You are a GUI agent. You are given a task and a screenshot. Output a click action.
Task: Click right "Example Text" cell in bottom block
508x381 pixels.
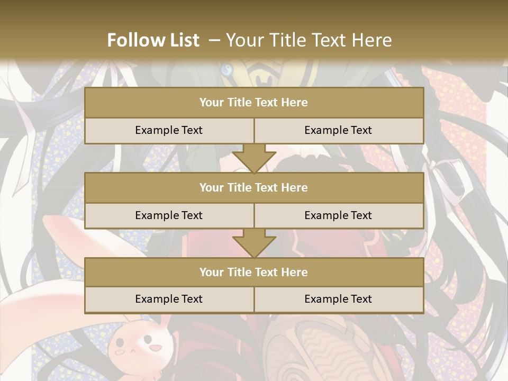(x=339, y=299)
